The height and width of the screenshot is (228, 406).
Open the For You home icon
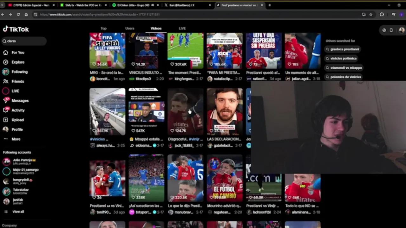[x=5, y=53]
